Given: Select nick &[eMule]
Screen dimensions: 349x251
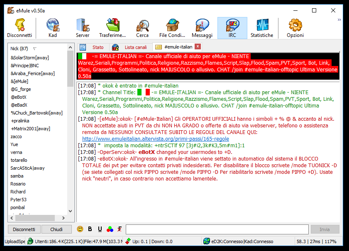Looking at the screenshot, I should tap(20, 81).
